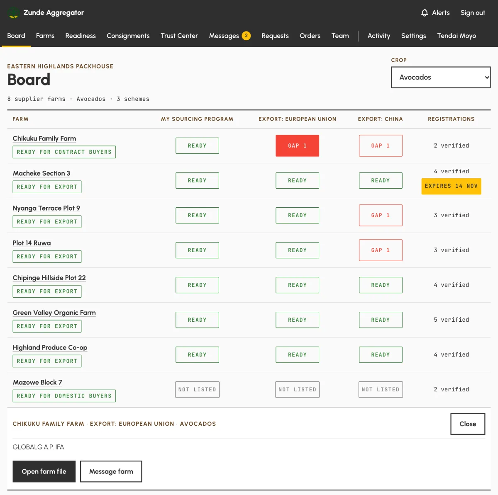Click Chikuku Family Farm's 2 verified registrations
The height and width of the screenshot is (495, 498).
(x=451, y=146)
